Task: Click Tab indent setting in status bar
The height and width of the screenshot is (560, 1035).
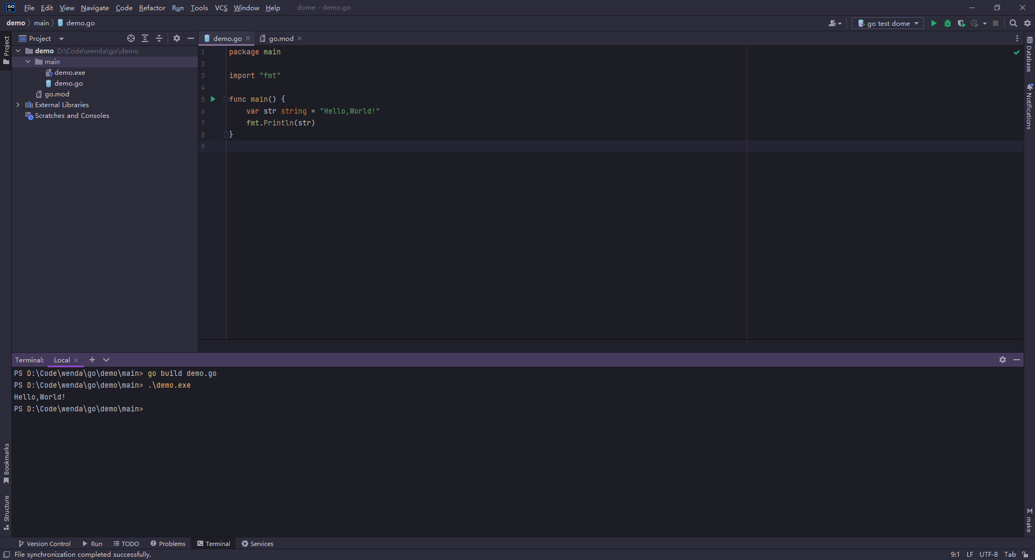Action: click(x=1010, y=555)
